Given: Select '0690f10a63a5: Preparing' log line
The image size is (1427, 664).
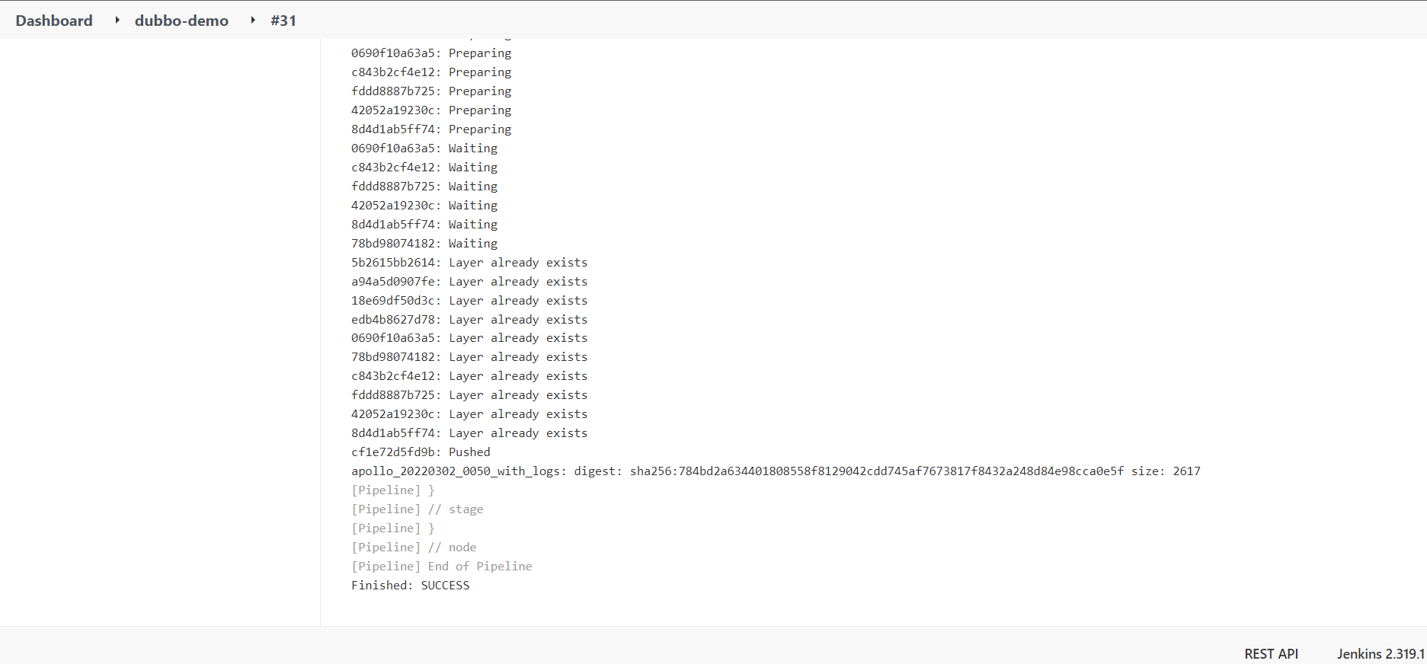Looking at the screenshot, I should coord(431,53).
